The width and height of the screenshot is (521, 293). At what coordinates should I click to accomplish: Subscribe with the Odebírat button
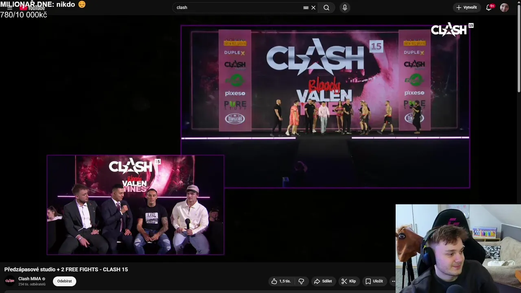64,281
